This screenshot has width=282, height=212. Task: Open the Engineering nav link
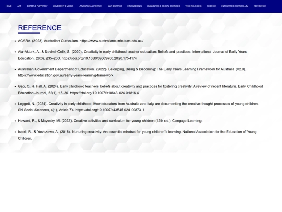click(x=135, y=6)
